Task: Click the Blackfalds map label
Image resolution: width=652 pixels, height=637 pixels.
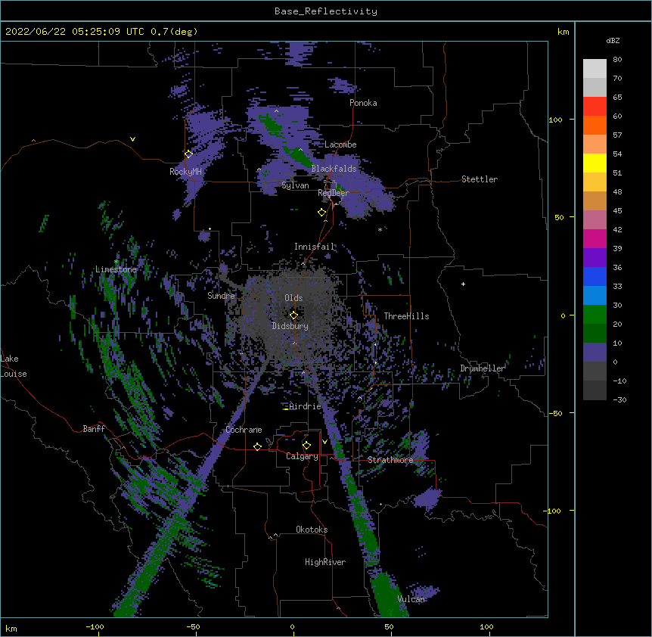Action: tap(334, 169)
